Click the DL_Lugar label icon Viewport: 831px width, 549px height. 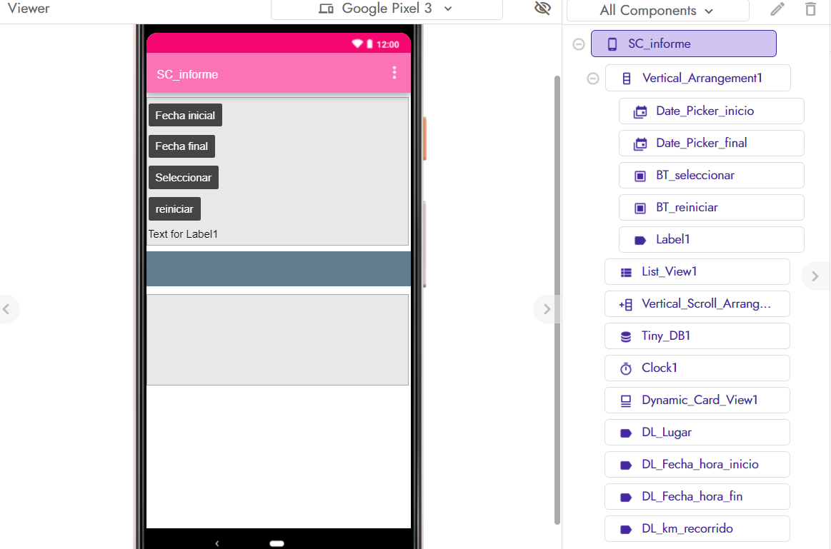coord(626,433)
